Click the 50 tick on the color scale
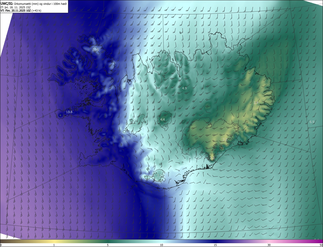Image resolution: width=323 pixels, height=247 pixels. (x=321, y=245)
